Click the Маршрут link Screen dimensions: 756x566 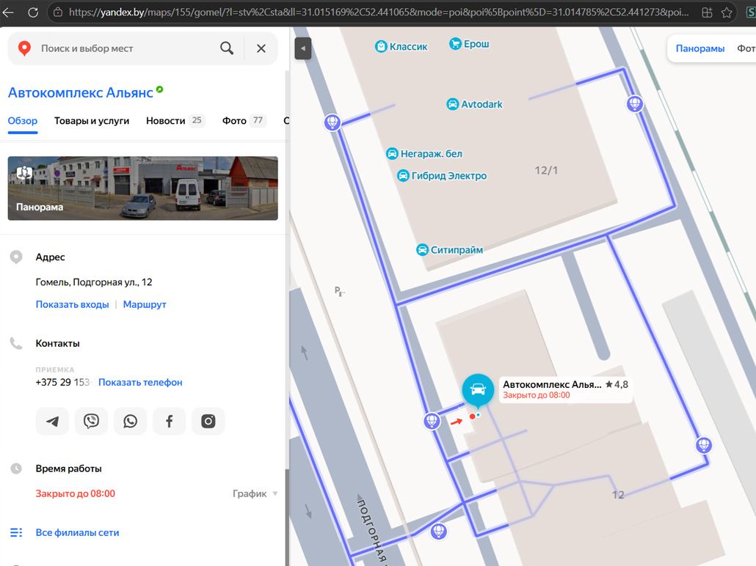[145, 304]
